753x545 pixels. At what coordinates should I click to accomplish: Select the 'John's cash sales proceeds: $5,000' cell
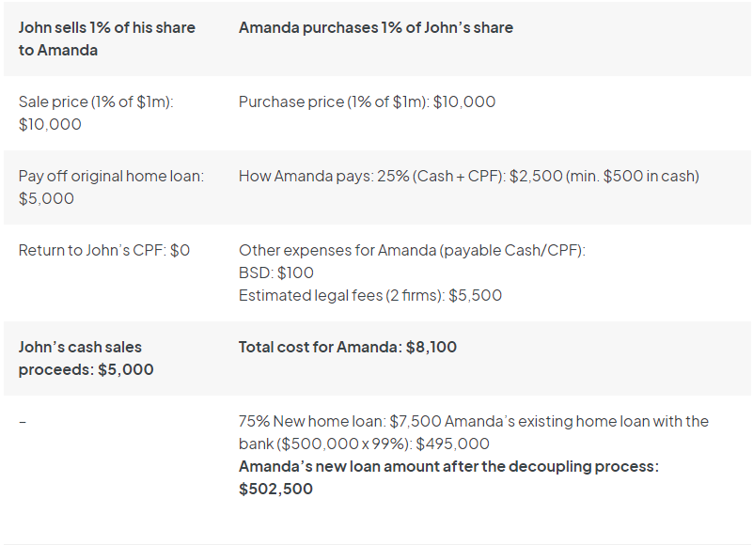coord(86,358)
